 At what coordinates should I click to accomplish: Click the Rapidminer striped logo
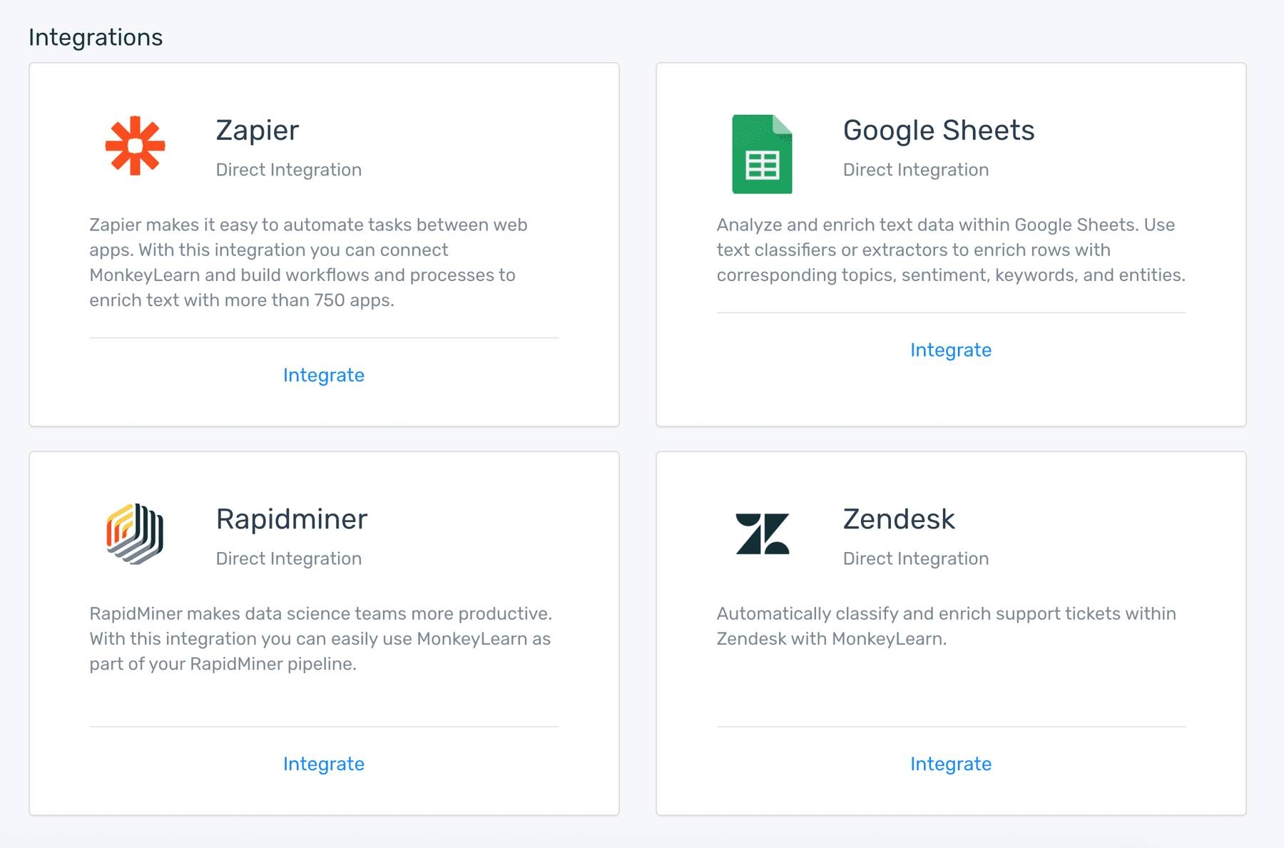click(x=135, y=533)
